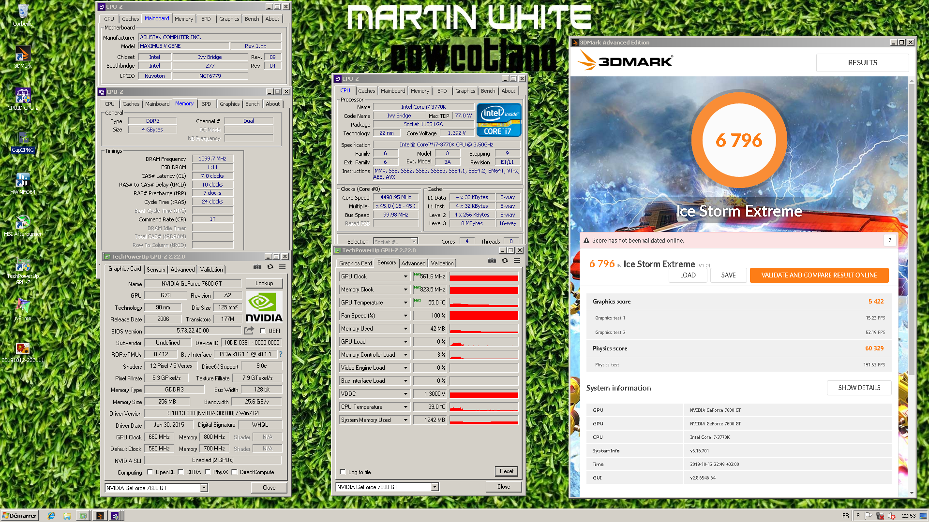
Task: Open the Corbeille recycle bin desktop icon
Action: pos(23,14)
